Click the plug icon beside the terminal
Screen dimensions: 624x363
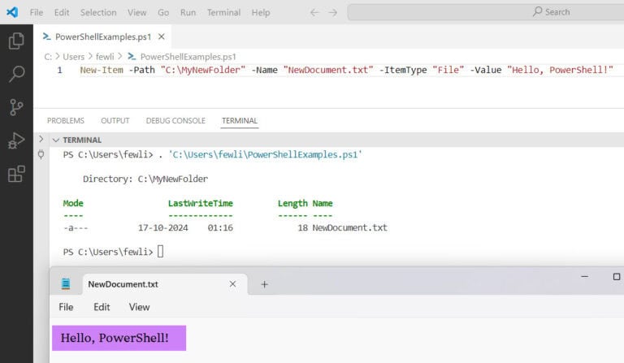(41, 154)
